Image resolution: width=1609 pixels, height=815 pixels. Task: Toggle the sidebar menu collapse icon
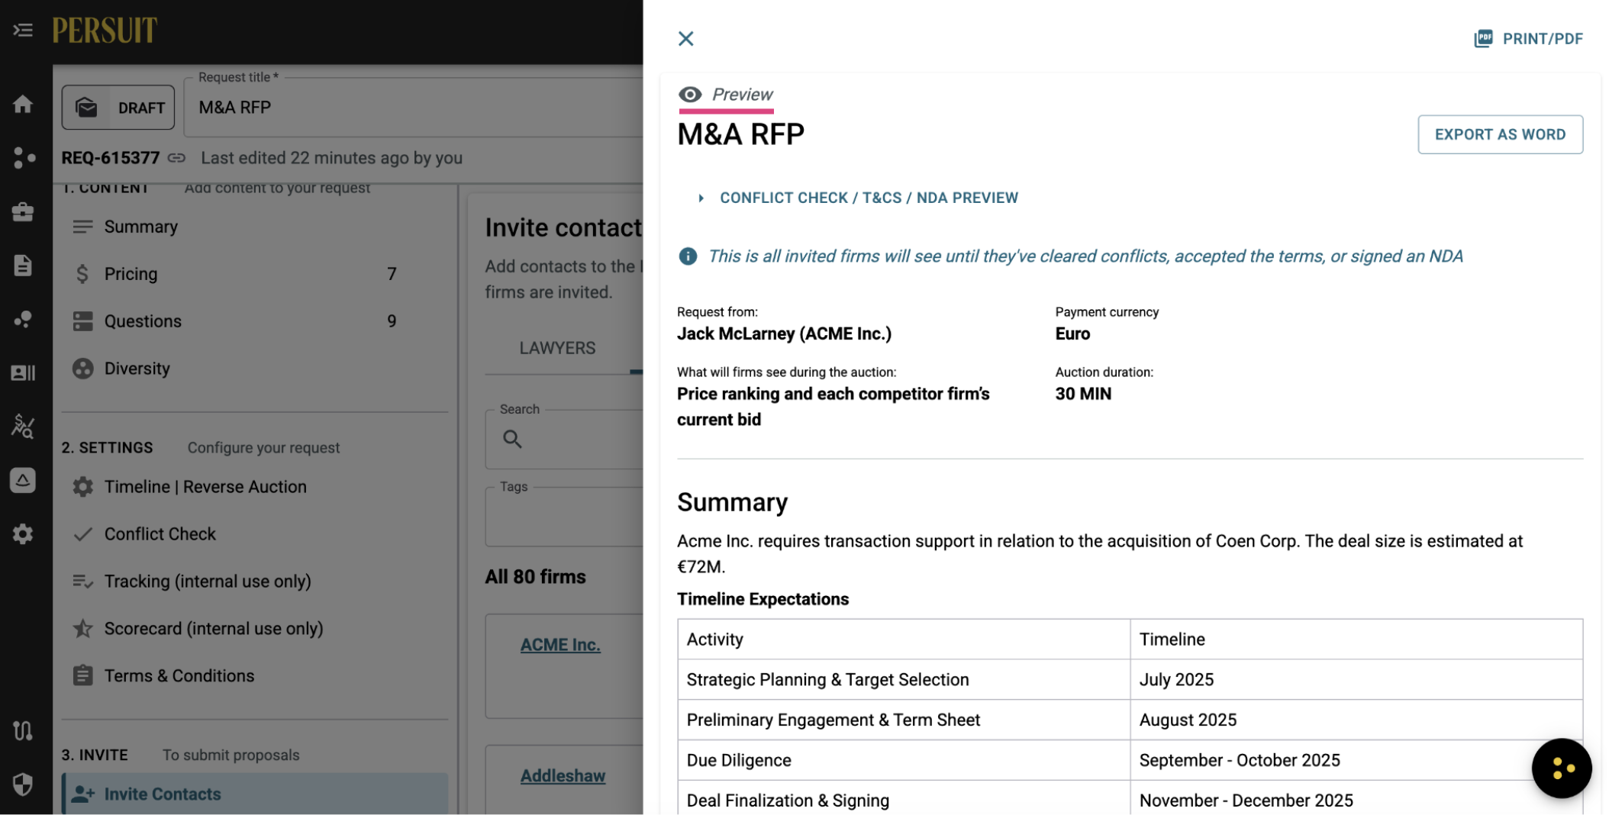tap(23, 31)
